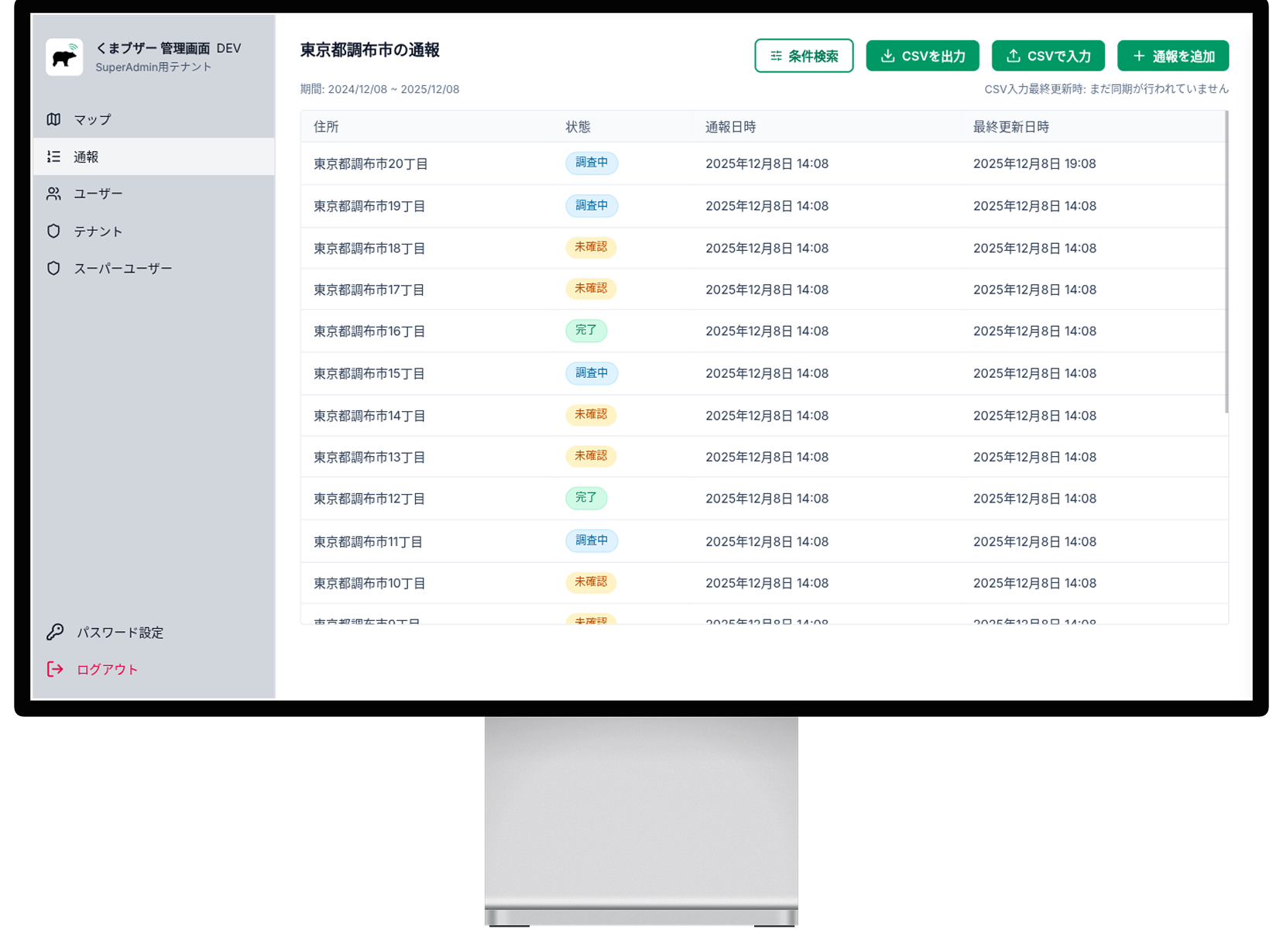Click the key icon for パスワード設定
Viewport: 1283px width, 933px height.
click(x=55, y=632)
